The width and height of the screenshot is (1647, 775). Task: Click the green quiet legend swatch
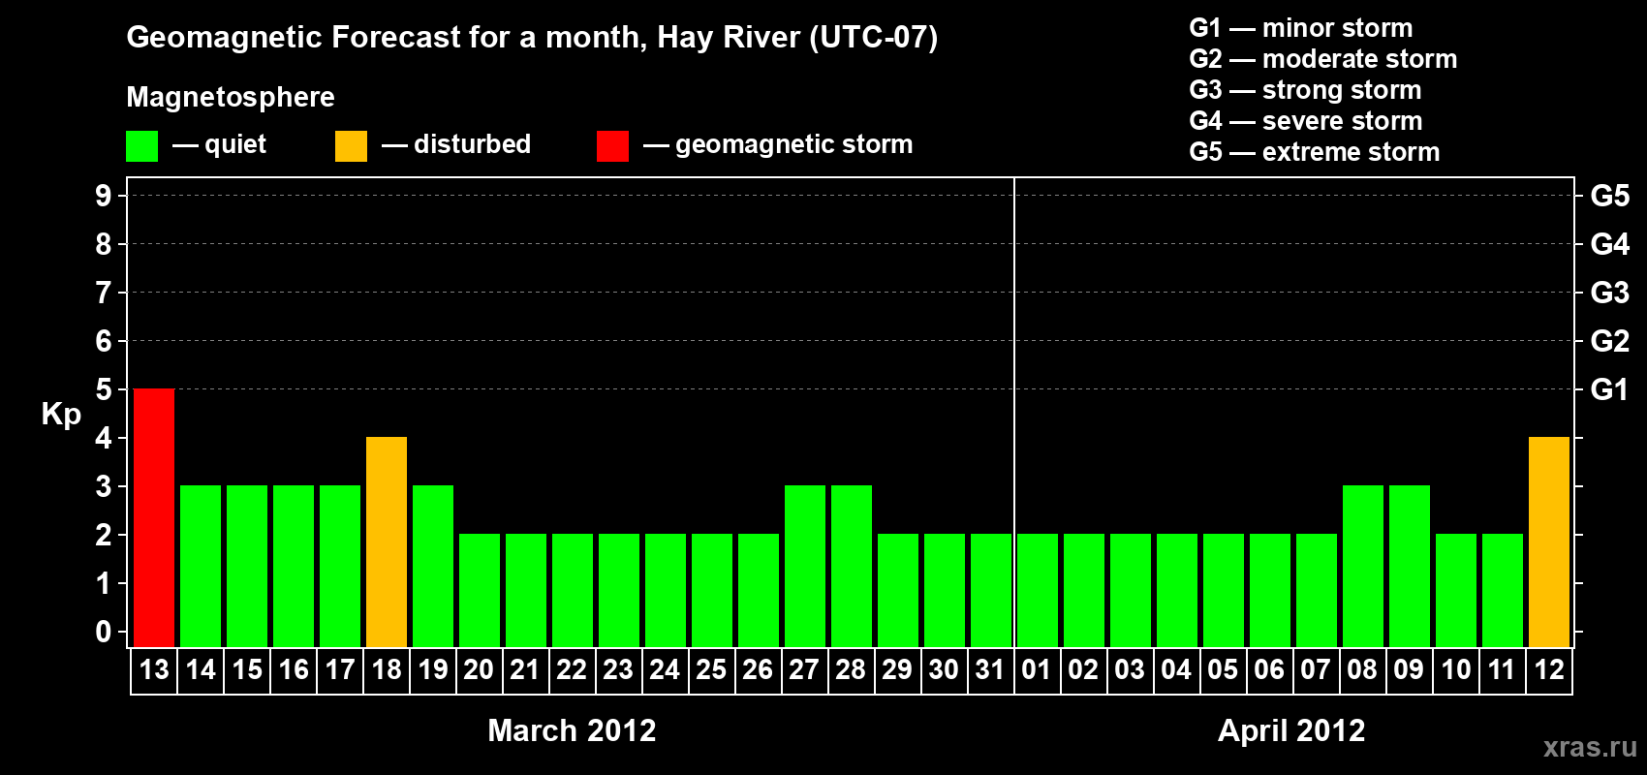coord(141,146)
